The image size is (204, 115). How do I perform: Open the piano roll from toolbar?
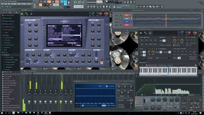[94, 6]
